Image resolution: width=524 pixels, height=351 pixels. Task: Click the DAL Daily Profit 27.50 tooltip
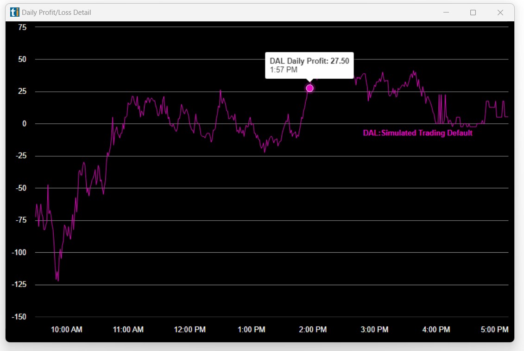coord(309,65)
